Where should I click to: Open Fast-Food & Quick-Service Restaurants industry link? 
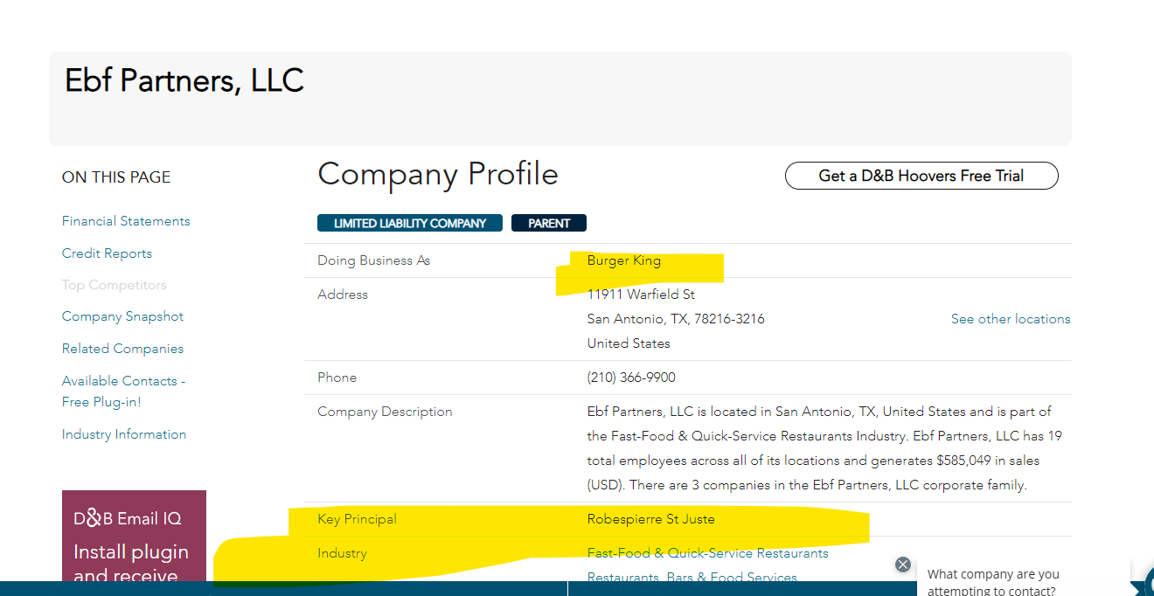[x=708, y=553]
